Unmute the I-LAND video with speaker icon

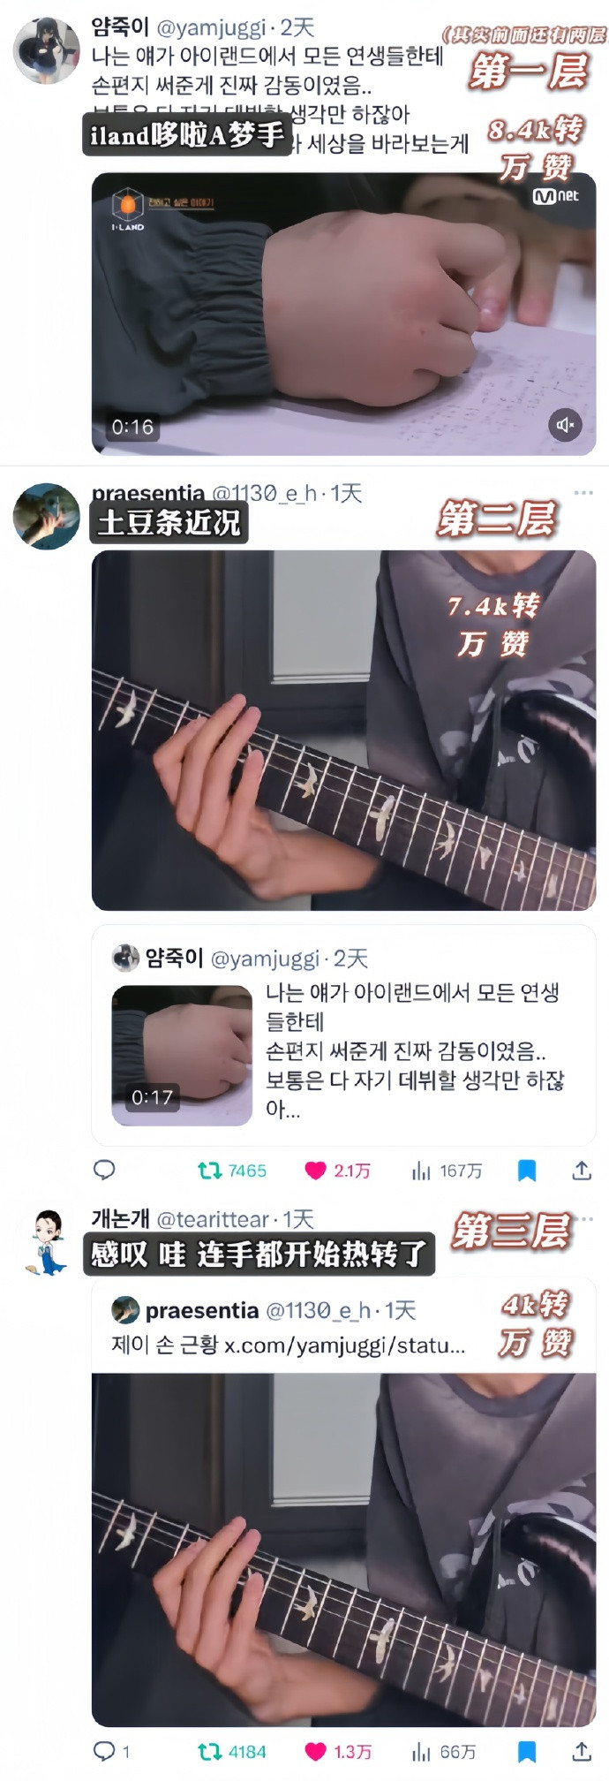pyautogui.click(x=566, y=425)
